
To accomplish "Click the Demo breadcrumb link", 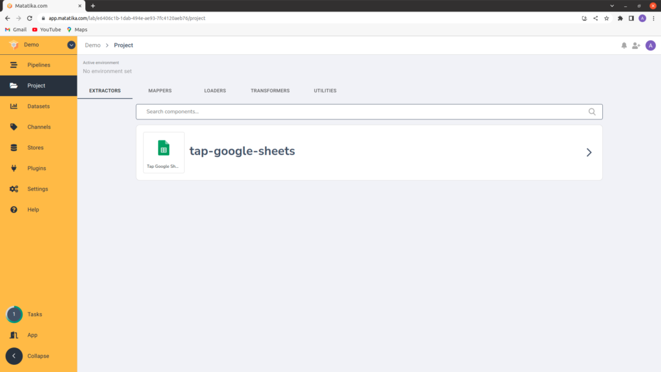I will tap(93, 45).
